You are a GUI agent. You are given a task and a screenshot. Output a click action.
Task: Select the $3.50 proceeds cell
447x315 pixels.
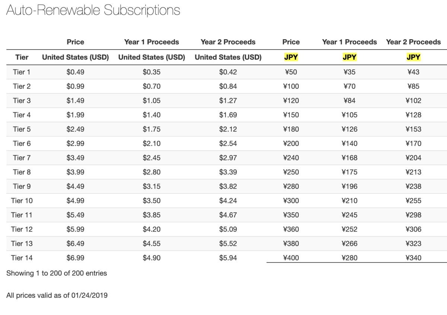152,201
